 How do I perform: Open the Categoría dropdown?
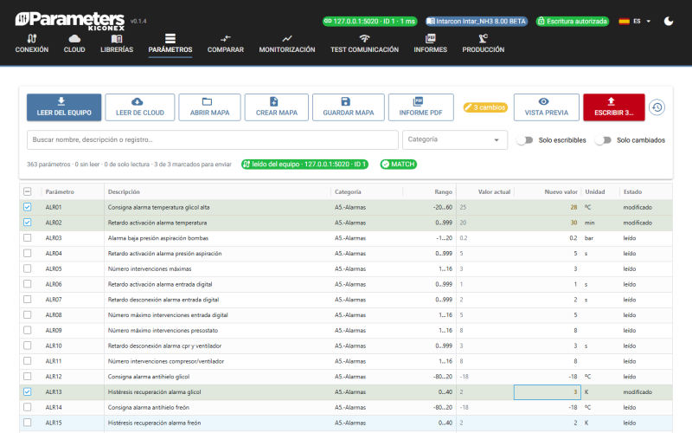pyautogui.click(x=455, y=139)
